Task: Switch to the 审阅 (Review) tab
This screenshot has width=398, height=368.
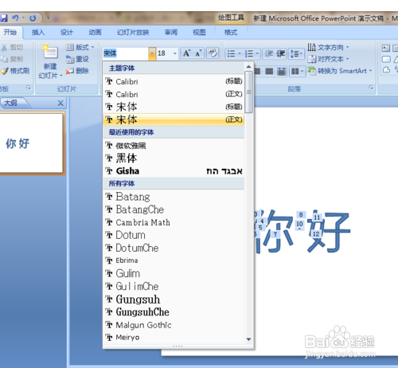Action: 171,33
